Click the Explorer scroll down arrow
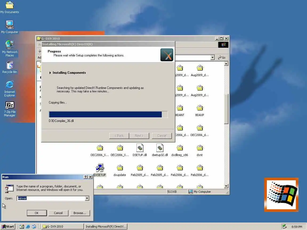The width and height of the screenshot is (307, 230). click(226, 186)
